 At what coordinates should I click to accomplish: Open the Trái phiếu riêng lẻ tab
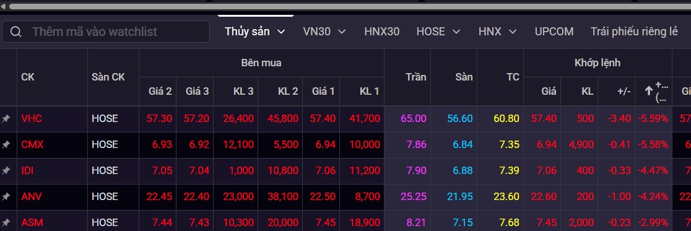[634, 32]
